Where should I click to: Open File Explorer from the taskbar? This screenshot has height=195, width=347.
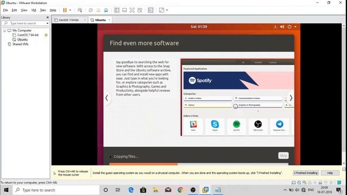point(156,190)
